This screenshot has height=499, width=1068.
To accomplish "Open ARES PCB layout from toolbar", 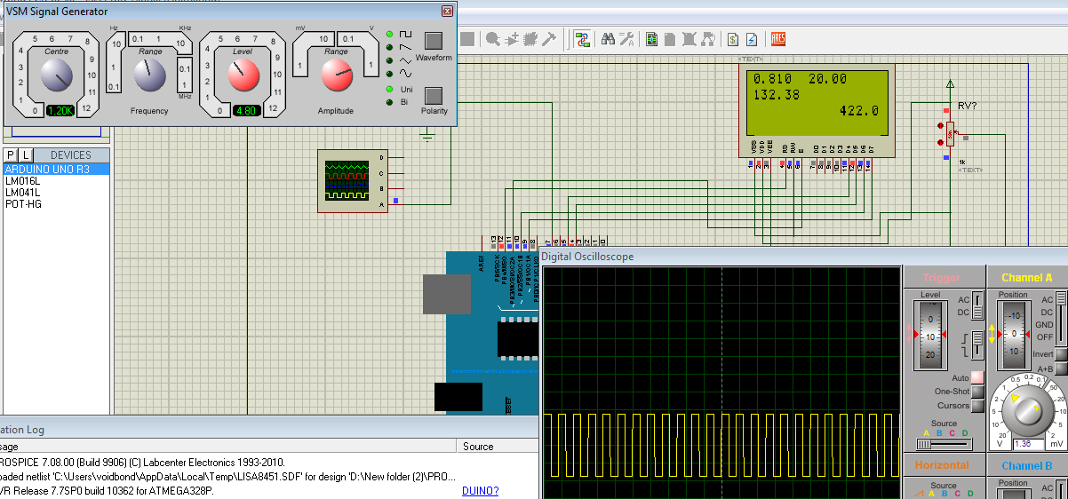I will [778, 39].
